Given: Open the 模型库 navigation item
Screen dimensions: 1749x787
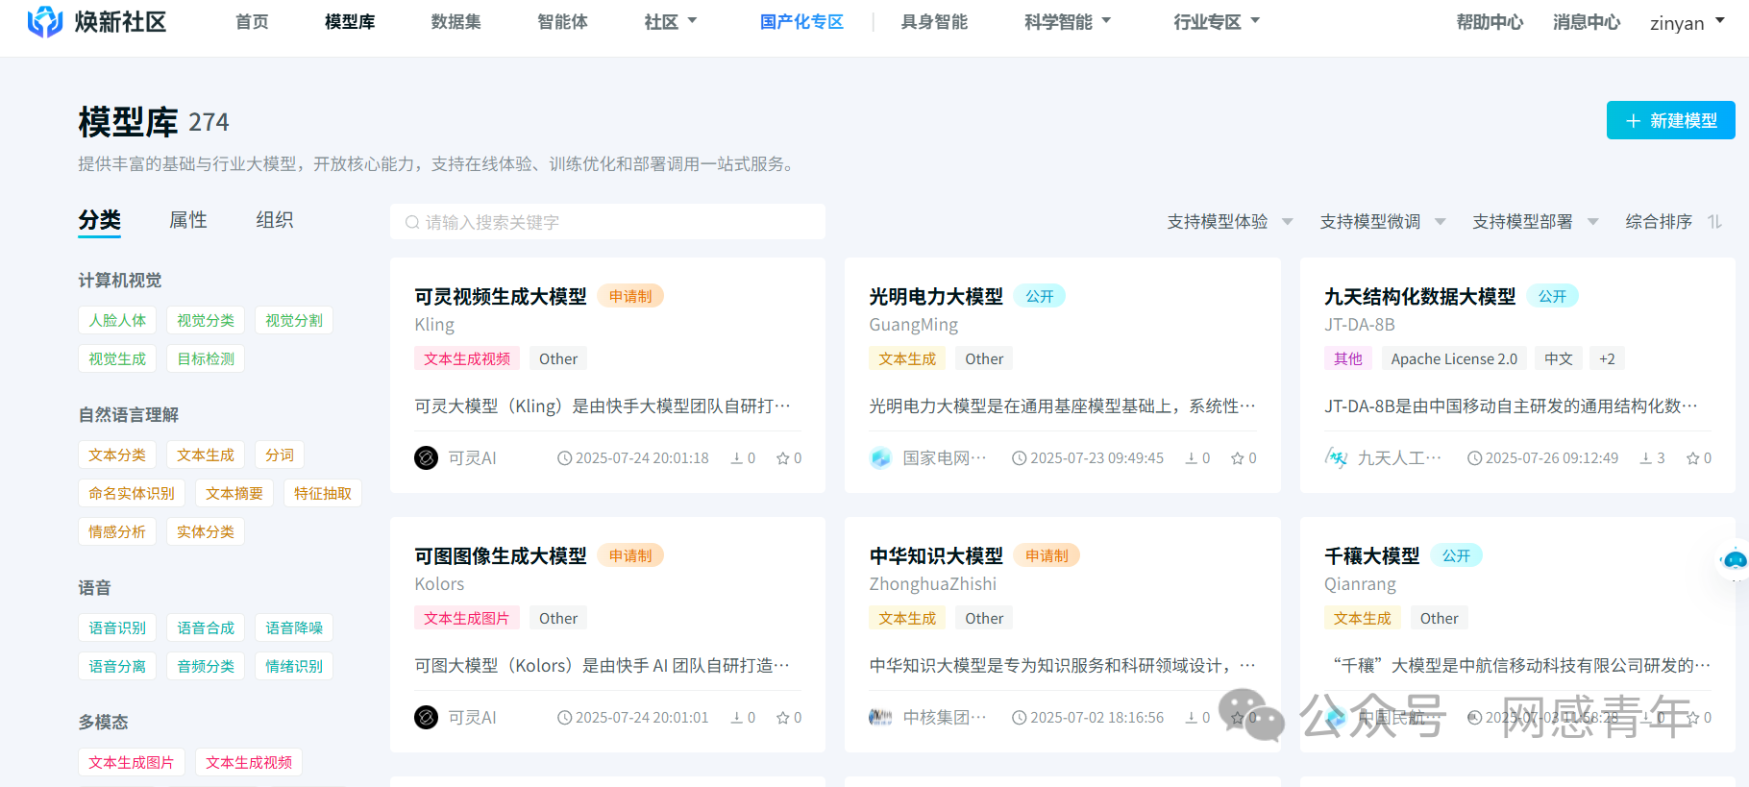Looking at the screenshot, I should (350, 21).
